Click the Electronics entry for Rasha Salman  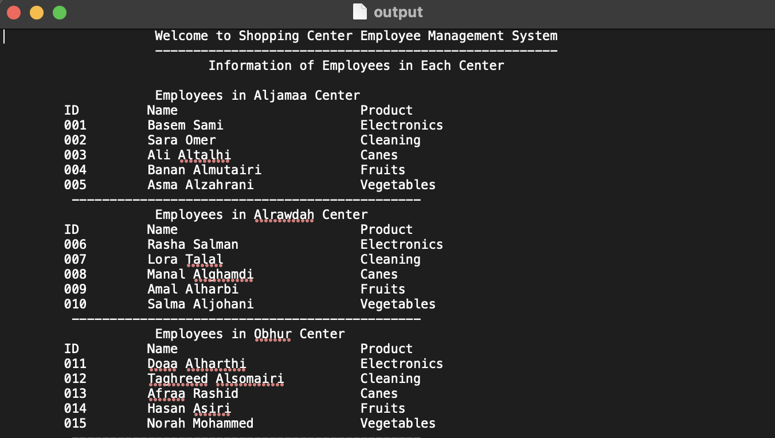(x=401, y=244)
